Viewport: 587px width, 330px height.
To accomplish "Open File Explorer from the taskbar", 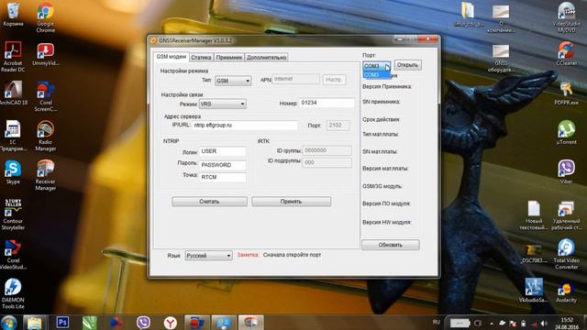I will point(35,322).
